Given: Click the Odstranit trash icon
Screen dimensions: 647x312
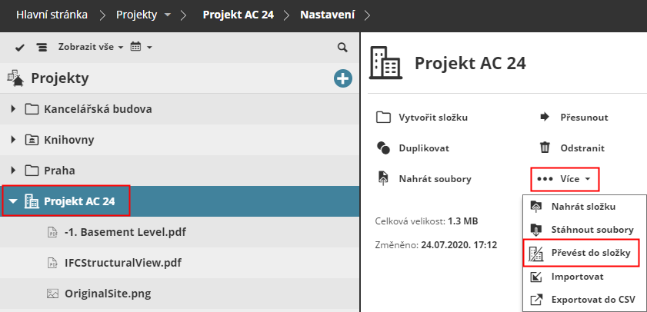Looking at the screenshot, I should coord(545,148).
